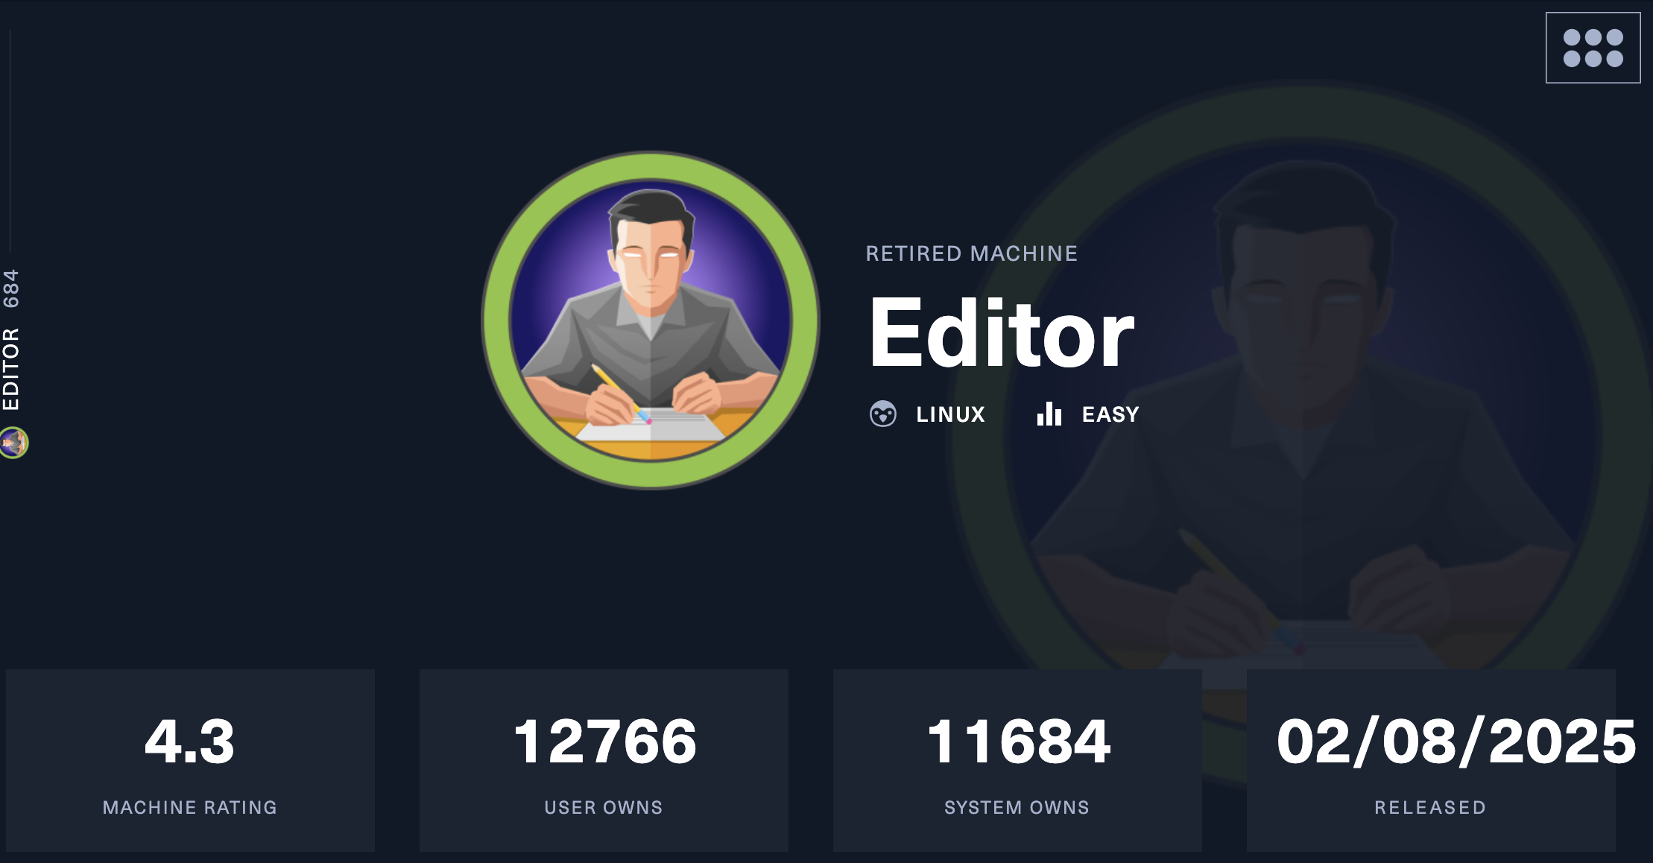Click the Editor machine avatar image
1653x863 pixels.
pos(651,320)
